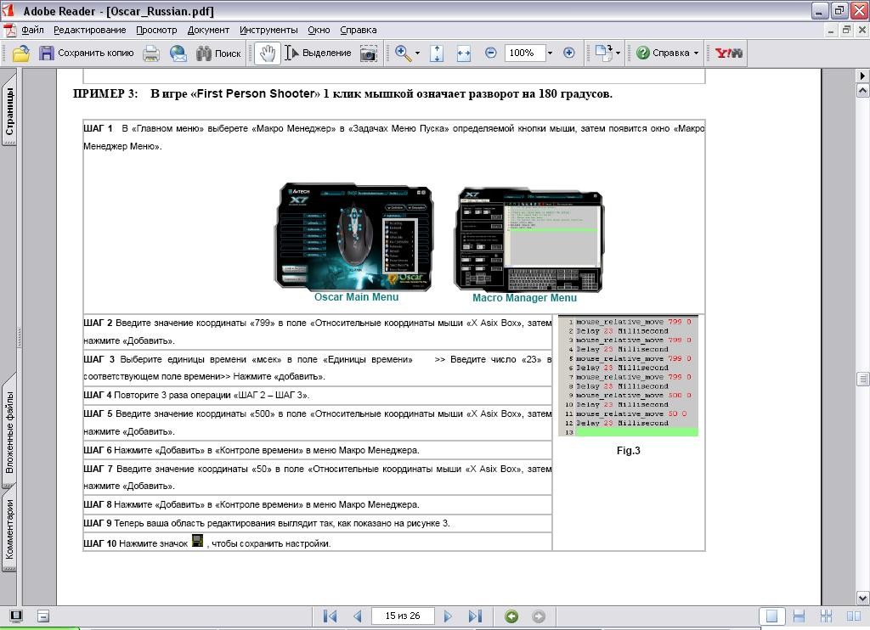Click the zoom out minus button
The width and height of the screenshot is (870, 630).
click(x=490, y=53)
